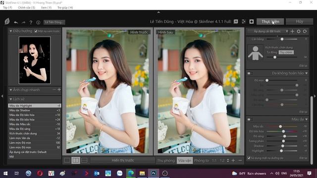Viewport: 317px width, 178px height.
Task: Toggle Sử dụng mặt nạ dưỡng da checkbox
Action: [x=249, y=158]
